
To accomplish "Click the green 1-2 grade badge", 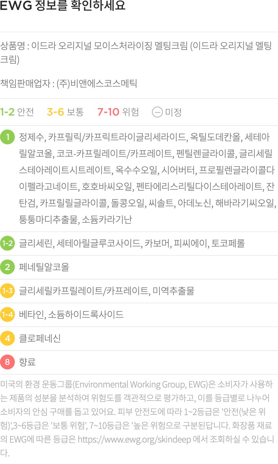I will tap(7, 244).
